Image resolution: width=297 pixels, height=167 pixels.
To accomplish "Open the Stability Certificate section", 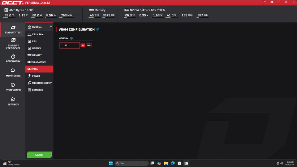I will tap(13, 44).
